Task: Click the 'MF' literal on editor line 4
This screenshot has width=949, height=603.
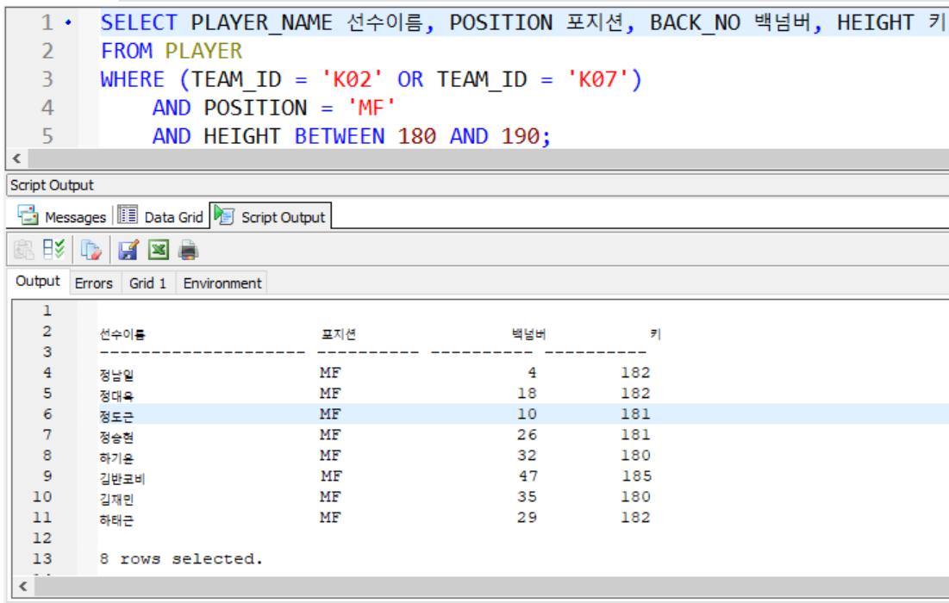Action: [371, 108]
